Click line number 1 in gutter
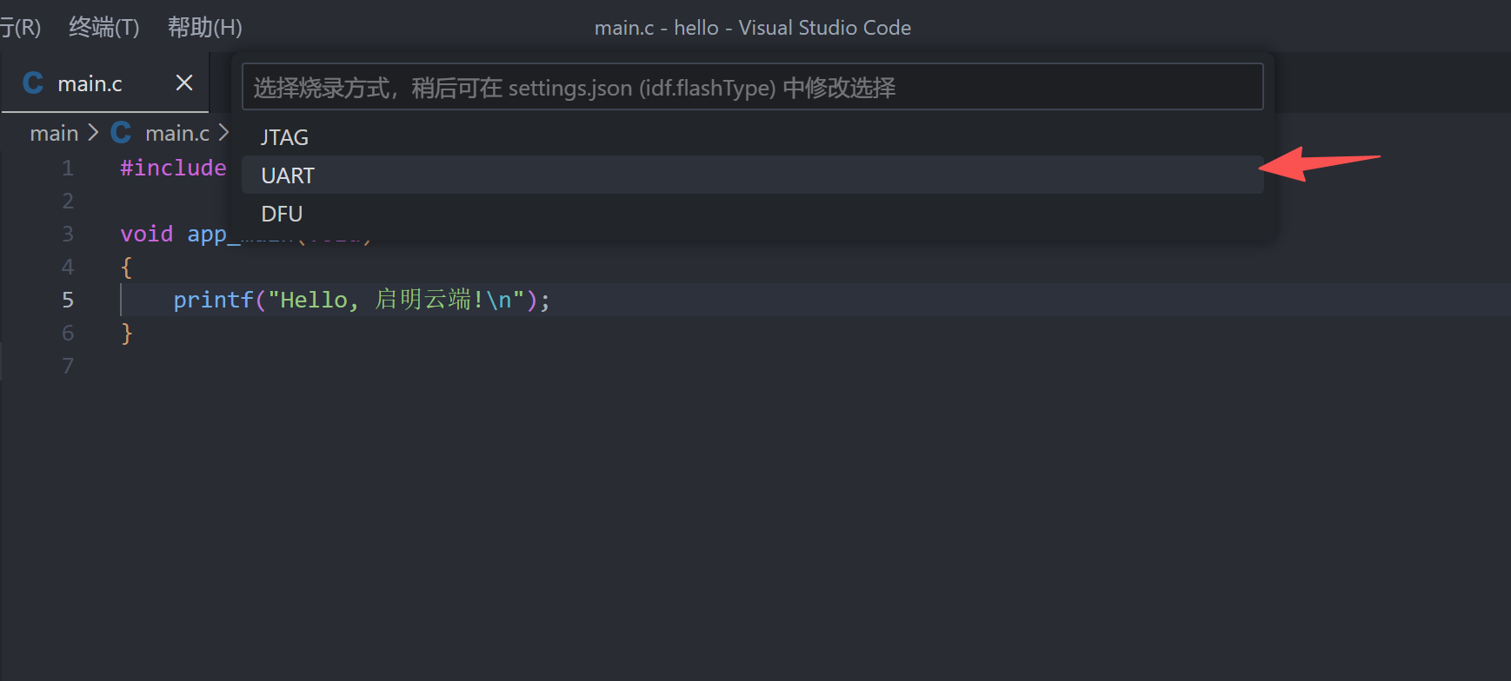Image resolution: width=1511 pixels, height=681 pixels. [68, 168]
